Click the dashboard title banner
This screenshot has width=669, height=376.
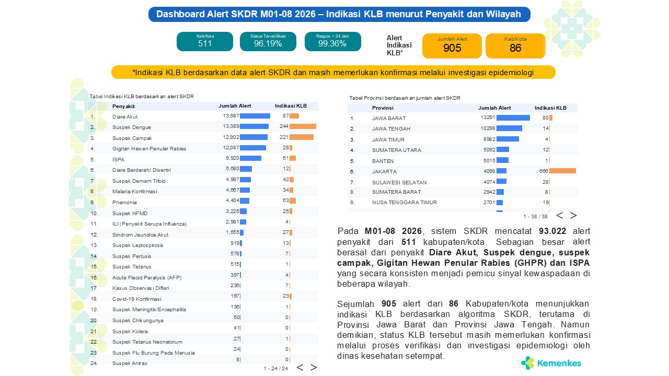coord(339,14)
